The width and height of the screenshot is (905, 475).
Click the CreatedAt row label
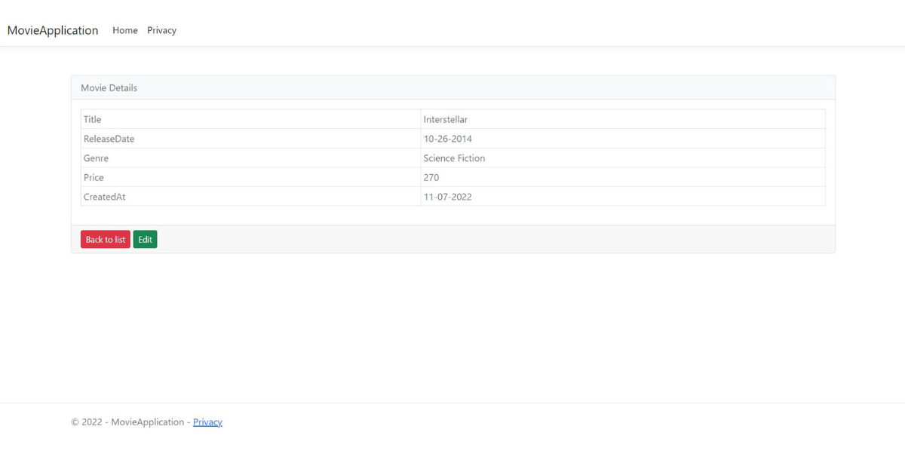pyautogui.click(x=104, y=197)
